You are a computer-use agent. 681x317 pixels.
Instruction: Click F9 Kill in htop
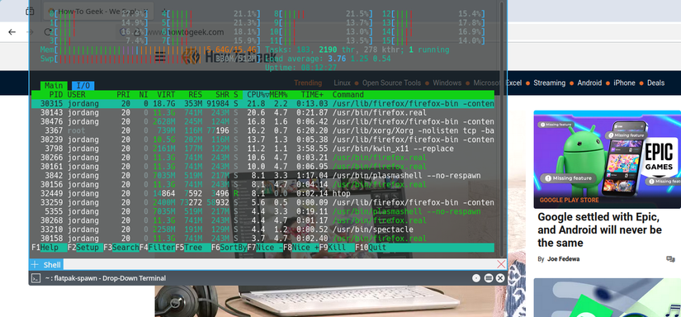[x=337, y=248]
